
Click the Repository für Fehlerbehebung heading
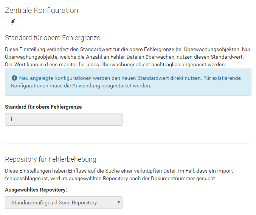(51, 159)
